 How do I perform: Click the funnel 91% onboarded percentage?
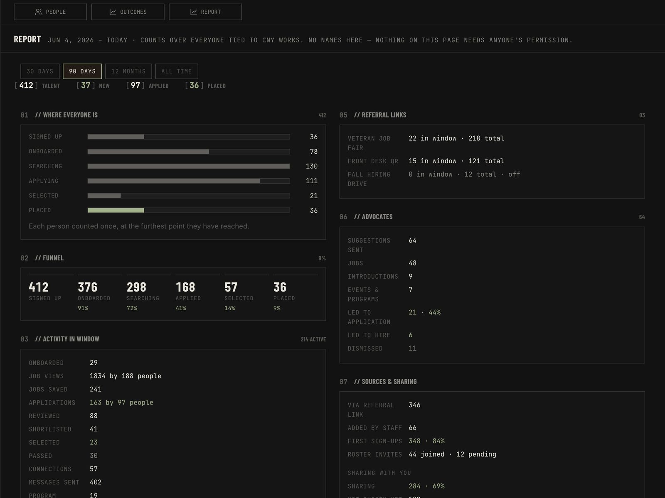[83, 308]
